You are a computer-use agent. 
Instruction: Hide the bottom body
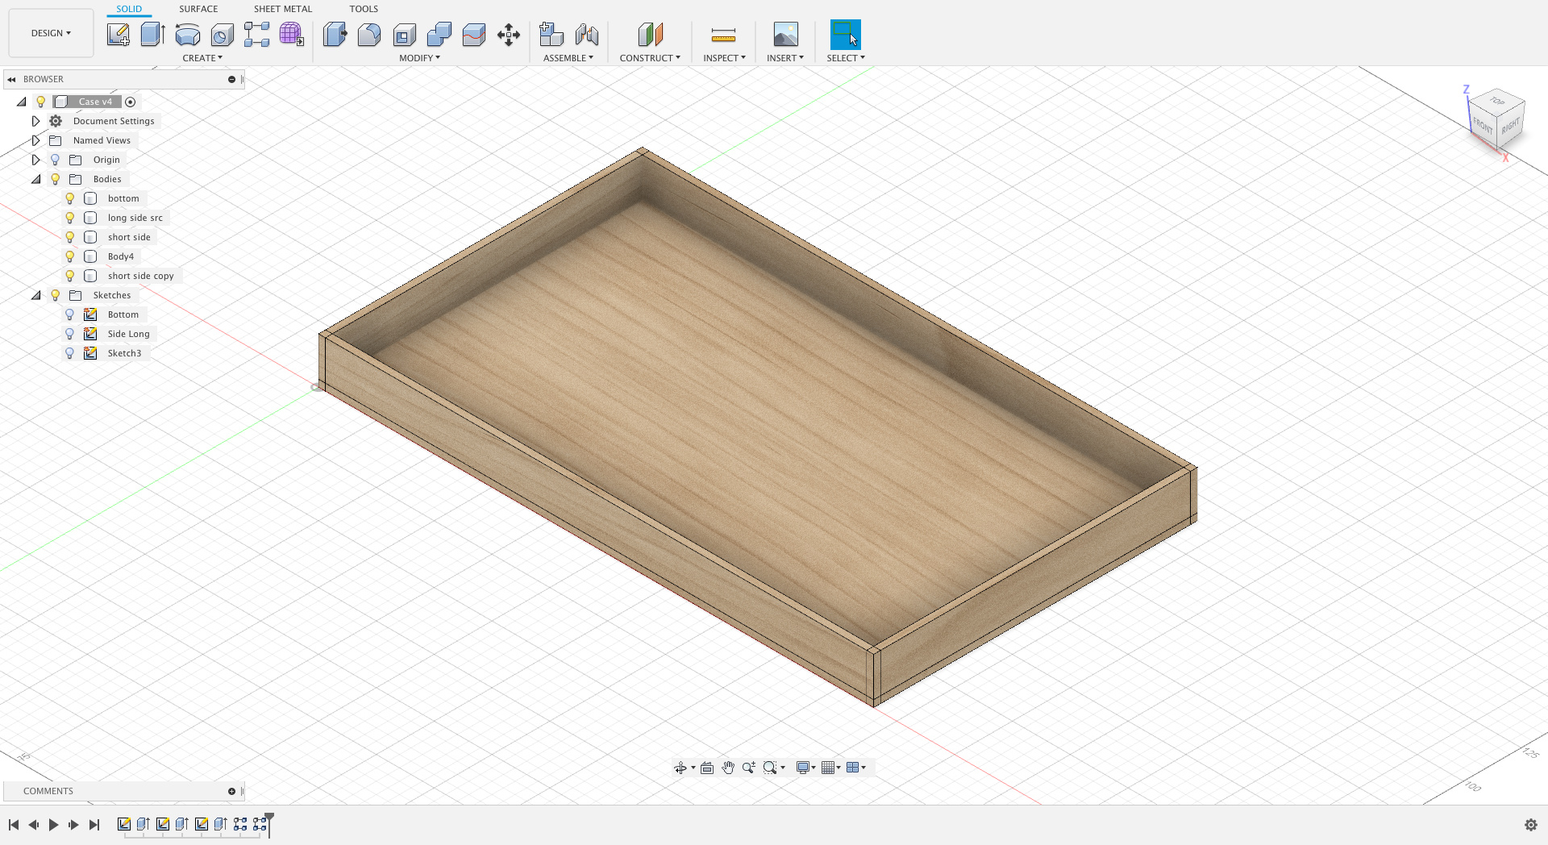tap(70, 198)
